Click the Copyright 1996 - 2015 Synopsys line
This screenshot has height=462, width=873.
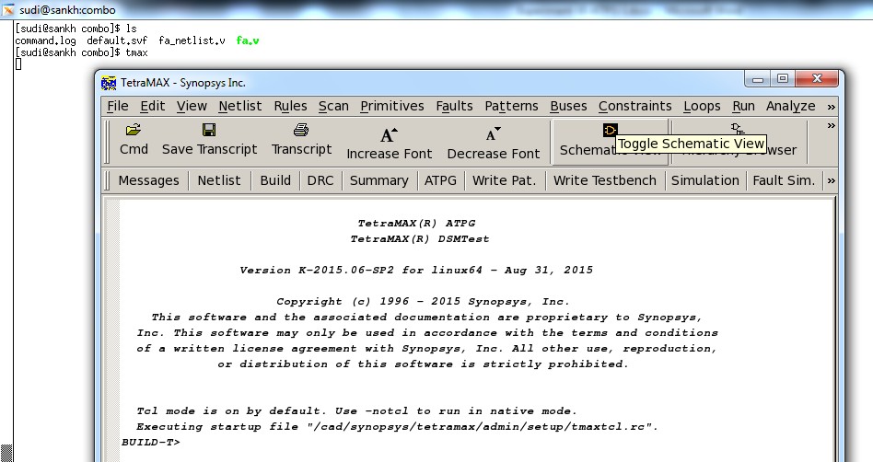[x=423, y=302]
